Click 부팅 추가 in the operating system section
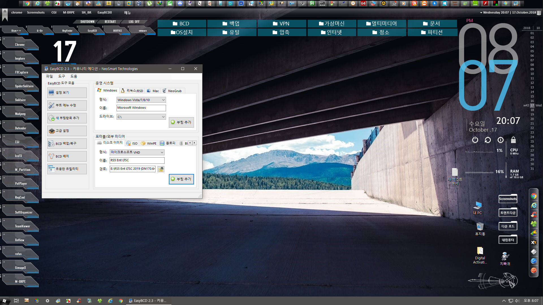The width and height of the screenshot is (543, 305). 181,122
